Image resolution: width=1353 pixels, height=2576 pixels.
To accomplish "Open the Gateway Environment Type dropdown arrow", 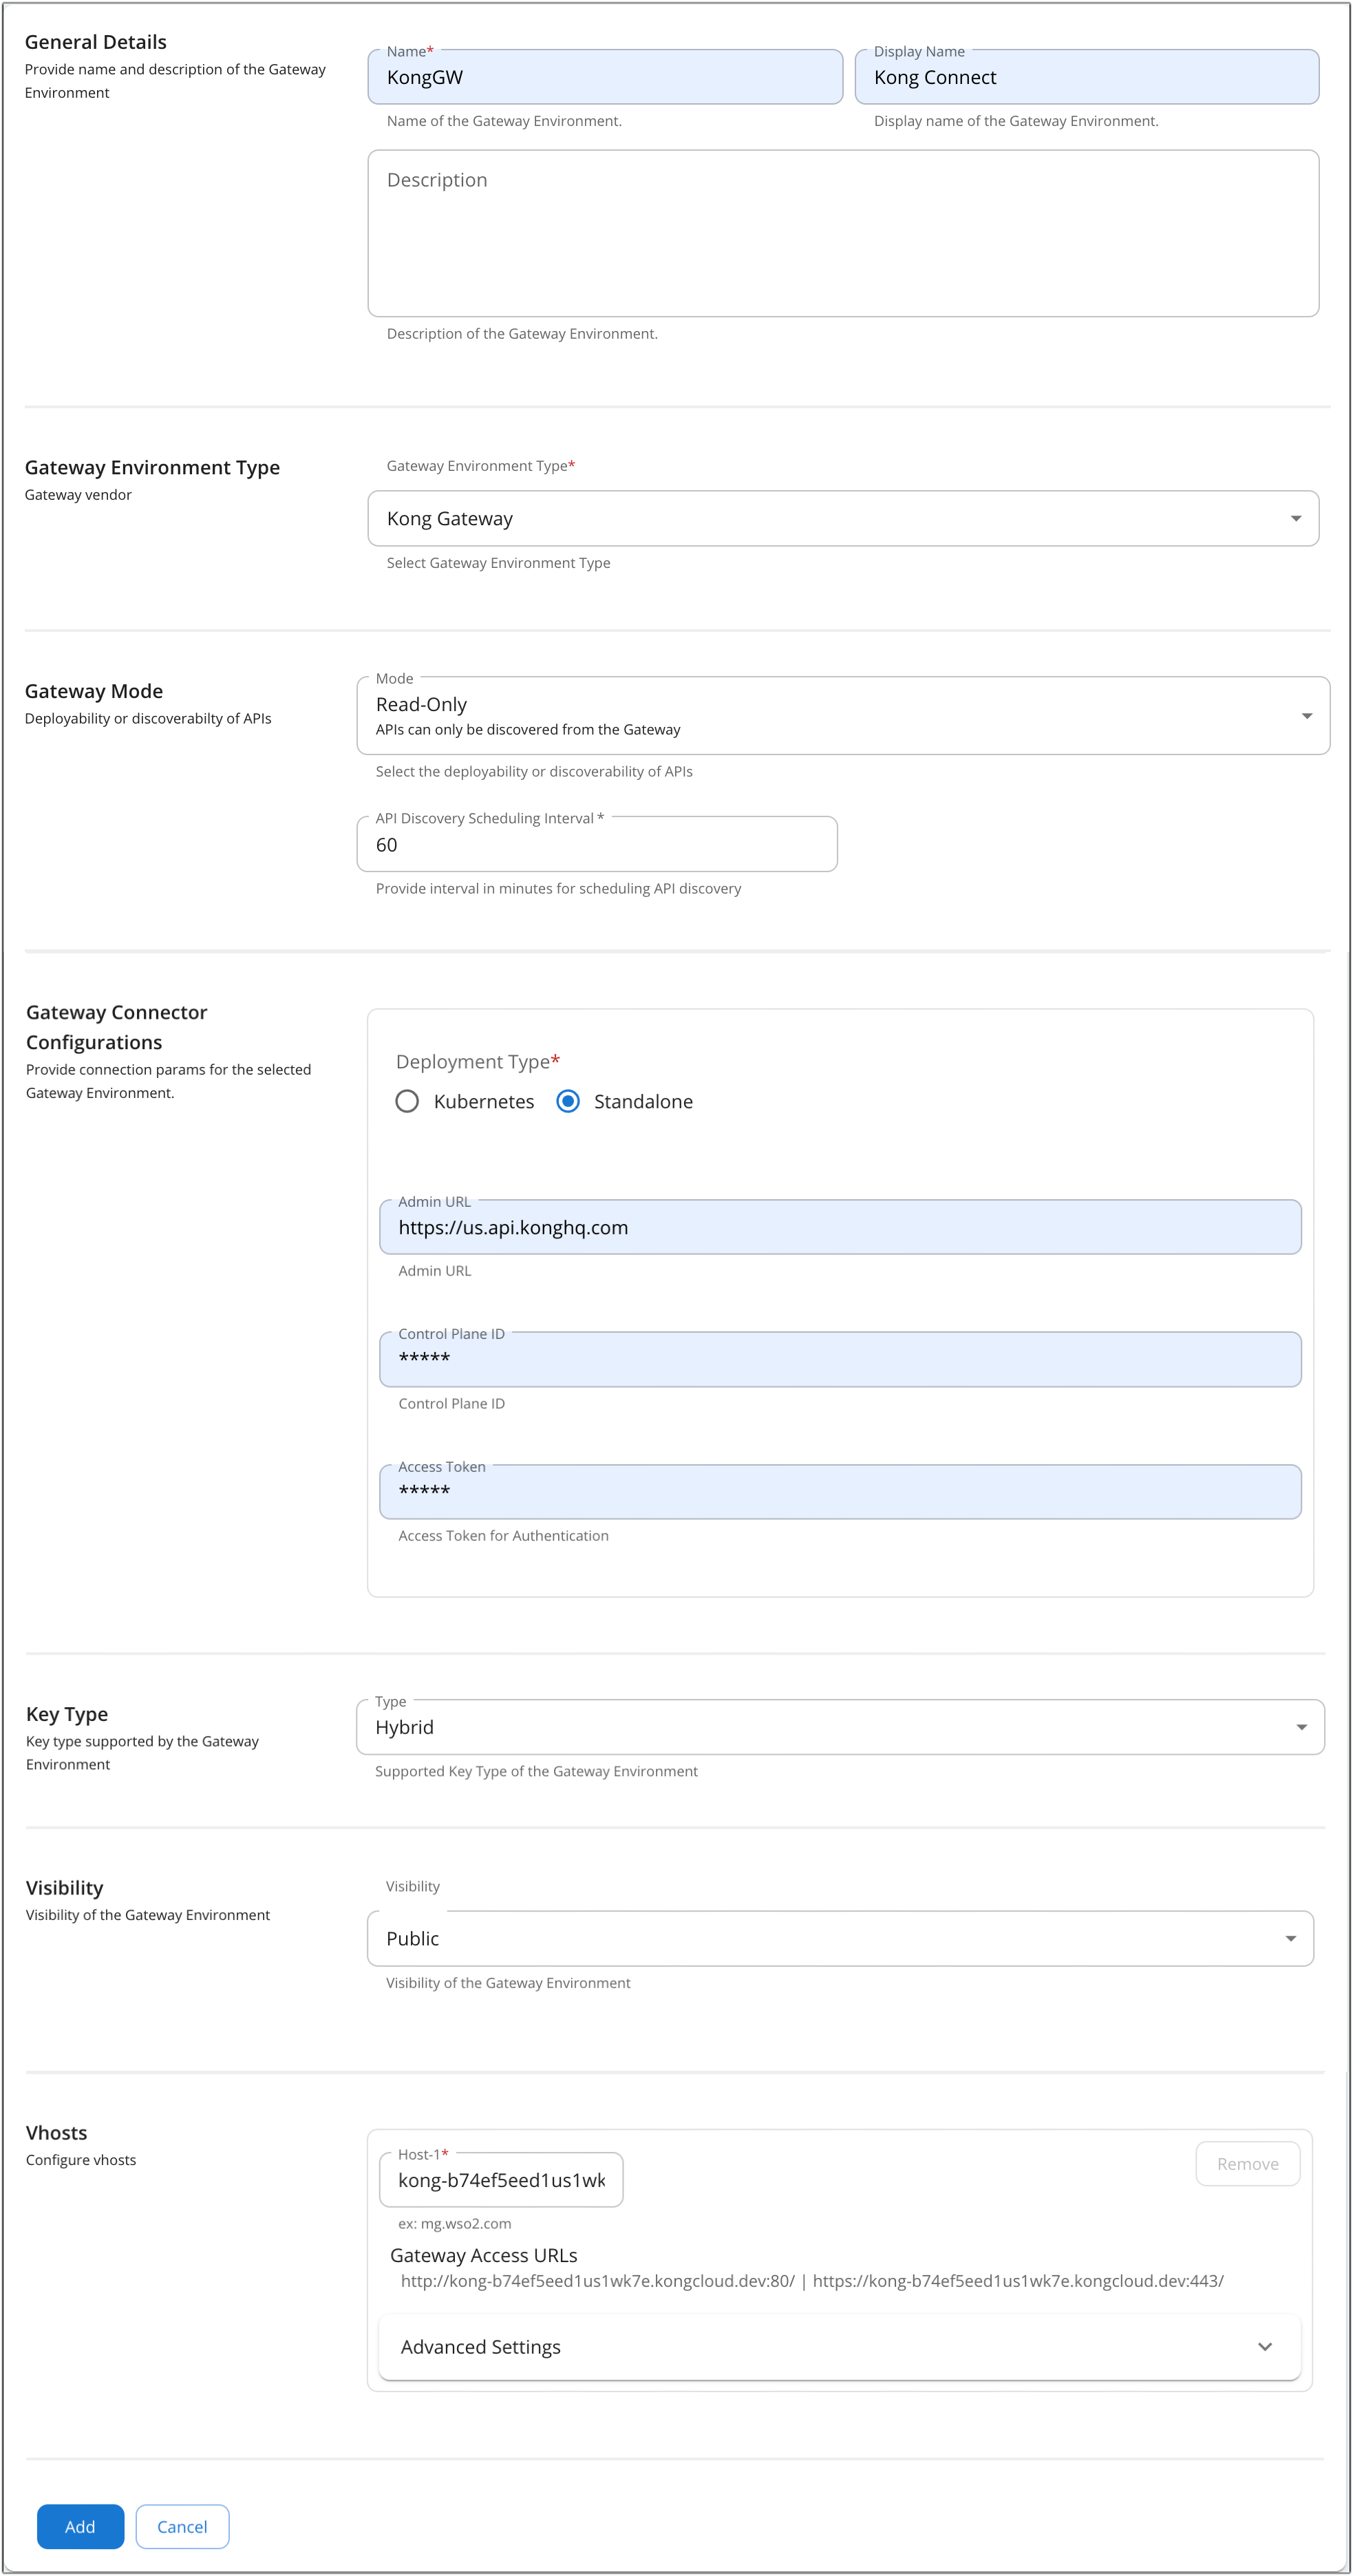I will pyautogui.click(x=1295, y=518).
